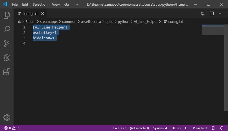This screenshot has width=228, height=131.
Task: Open the Search view icon
Action: coord(6,29)
